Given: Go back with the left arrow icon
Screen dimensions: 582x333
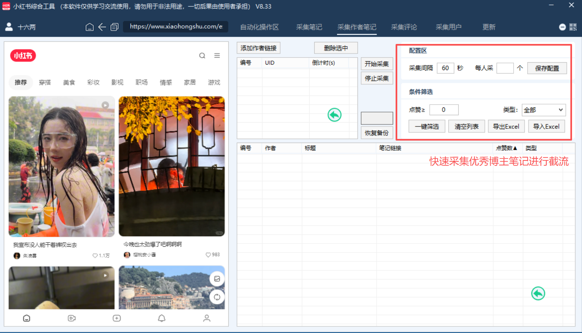Looking at the screenshot, I should pyautogui.click(x=102, y=27).
